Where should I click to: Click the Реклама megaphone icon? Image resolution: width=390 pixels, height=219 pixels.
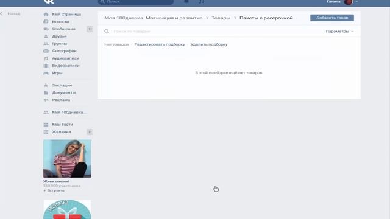46,100
